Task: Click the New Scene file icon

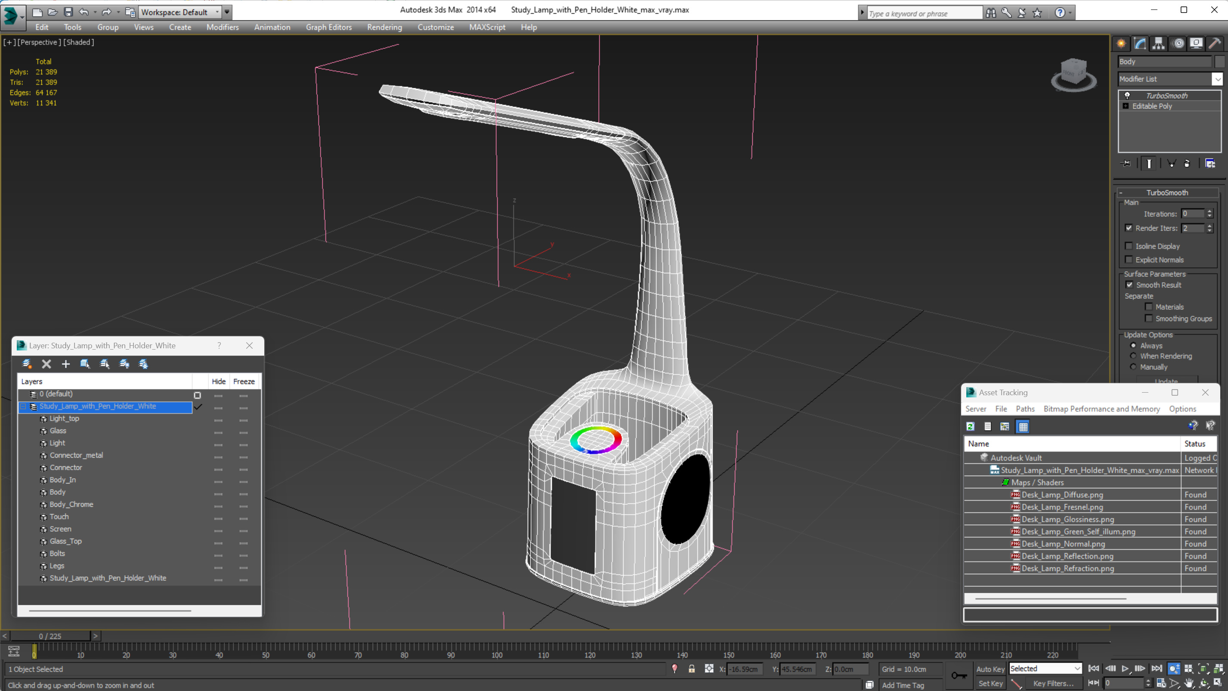Action: [x=37, y=12]
